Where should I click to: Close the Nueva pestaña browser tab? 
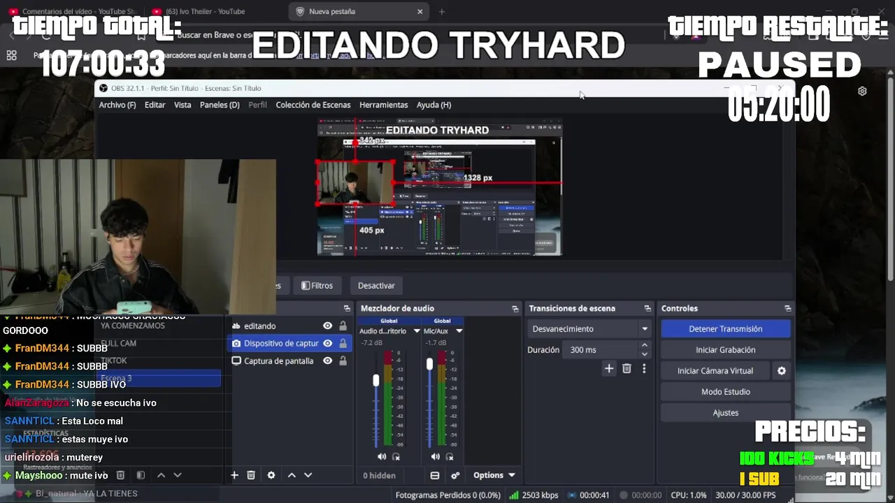tap(420, 11)
